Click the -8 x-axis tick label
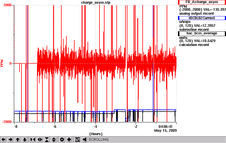Viewport: 226px width, 143px height. tap(16, 127)
